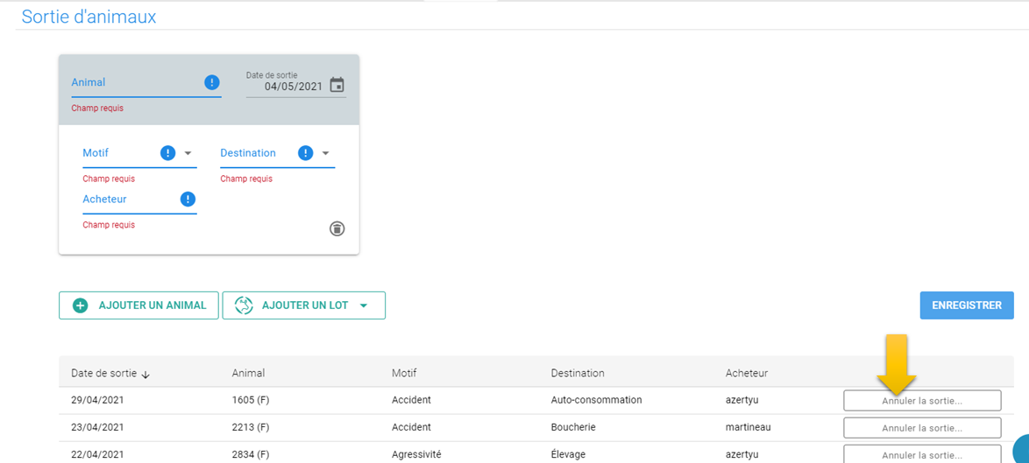Click the Animal field warning icon
Image resolution: width=1029 pixels, height=463 pixels.
click(x=211, y=82)
